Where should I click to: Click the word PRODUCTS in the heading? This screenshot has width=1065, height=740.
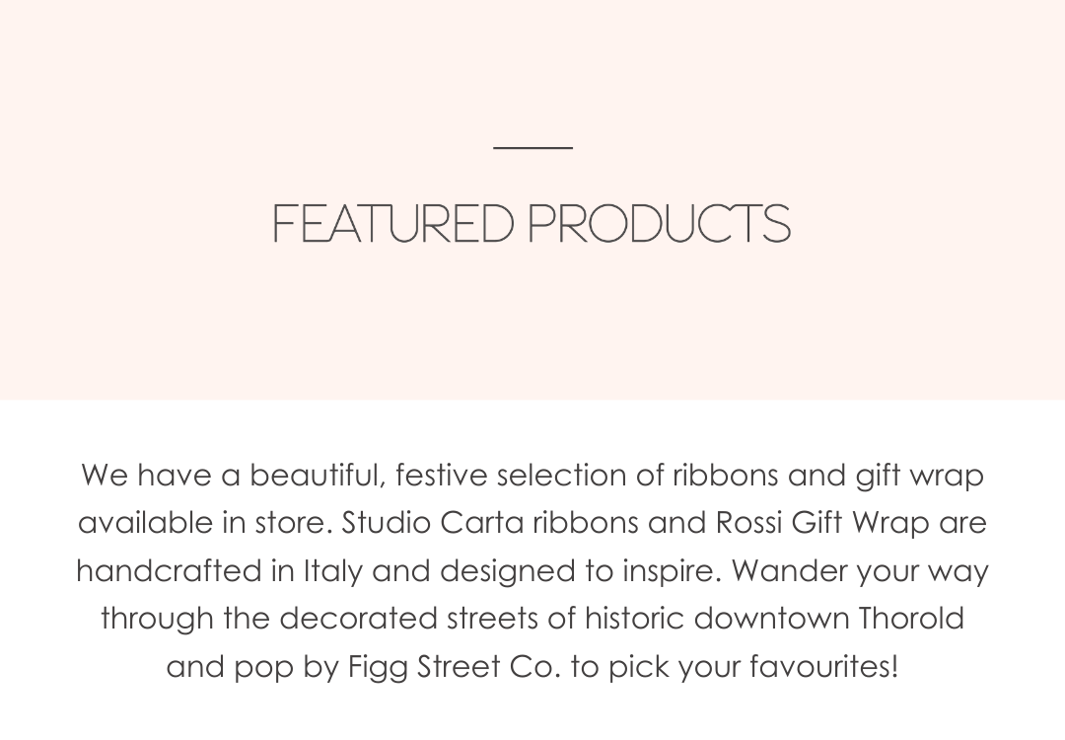pyautogui.click(x=660, y=224)
